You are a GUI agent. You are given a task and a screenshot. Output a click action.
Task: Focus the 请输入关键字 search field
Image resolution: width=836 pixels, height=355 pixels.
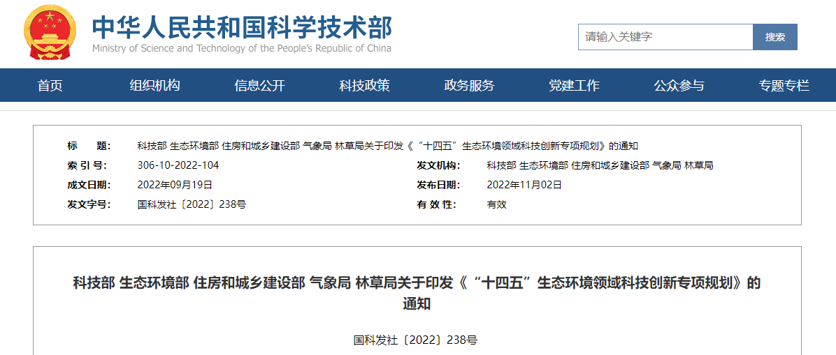point(665,37)
